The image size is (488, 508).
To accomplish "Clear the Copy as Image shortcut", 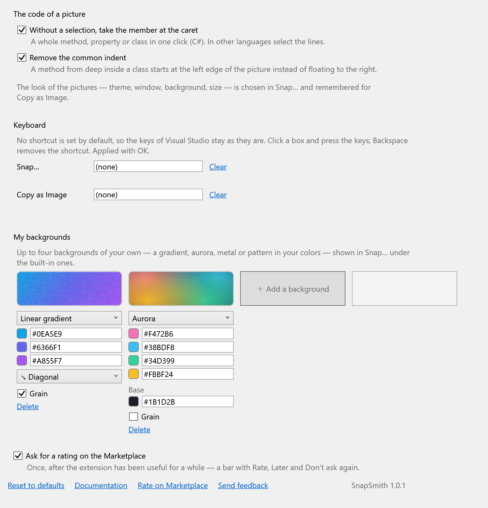I will [218, 195].
